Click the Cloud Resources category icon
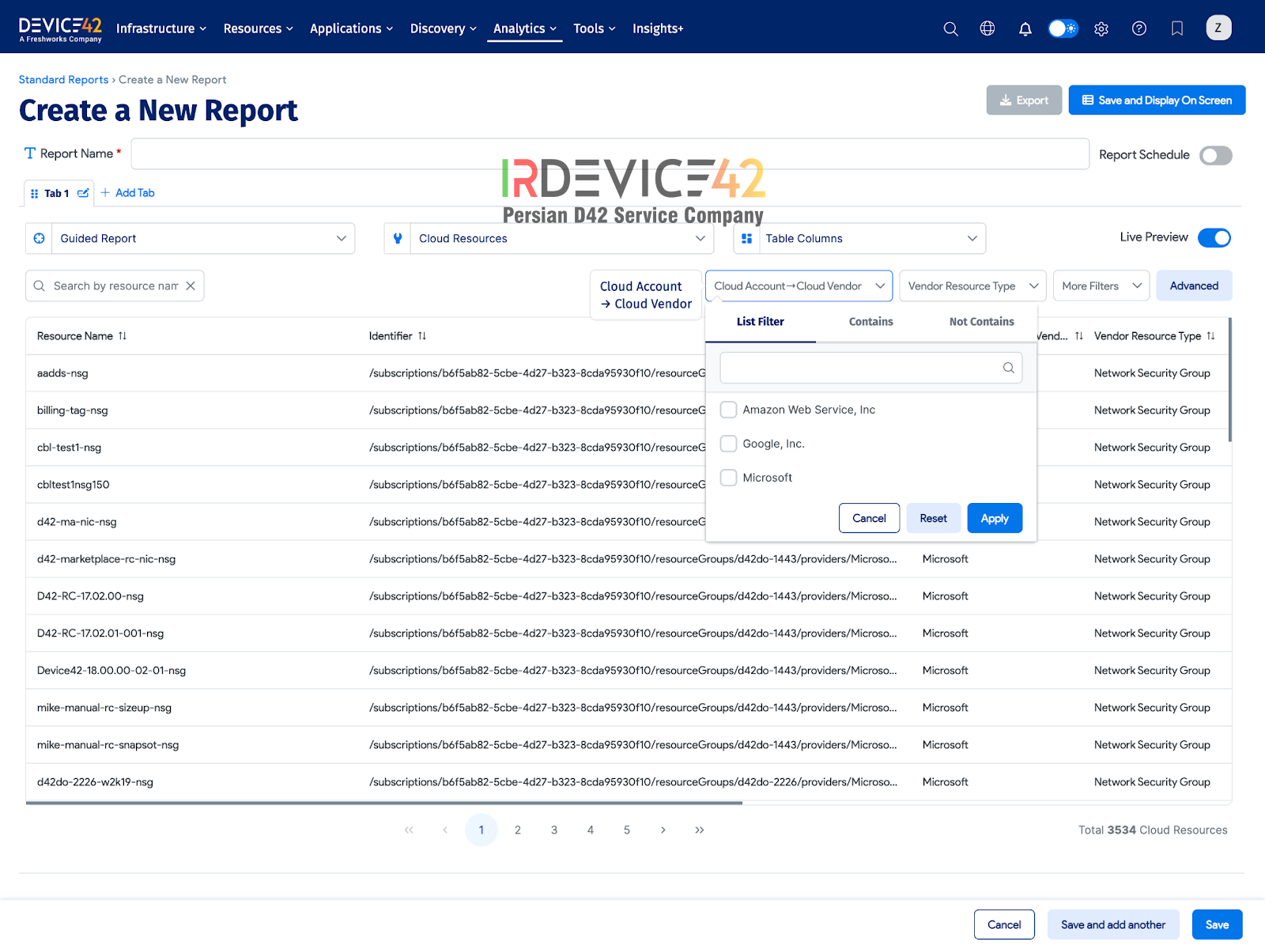This screenshot has width=1265, height=949. pyautogui.click(x=398, y=238)
